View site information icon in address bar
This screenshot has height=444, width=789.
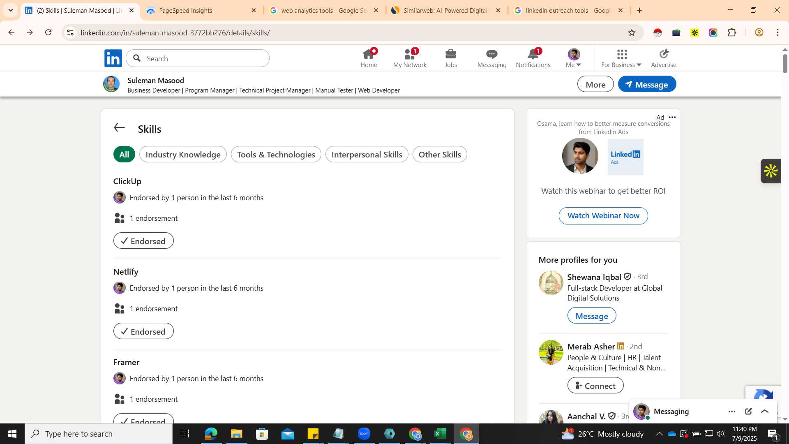[70, 32]
